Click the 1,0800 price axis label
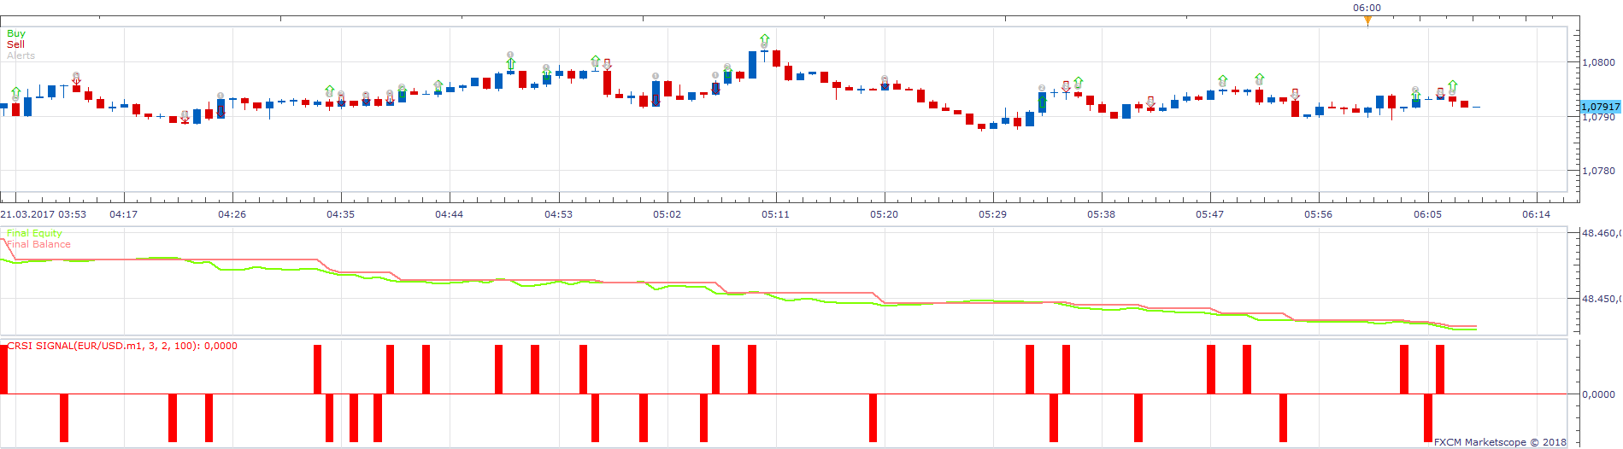The width and height of the screenshot is (1623, 449). [1599, 62]
